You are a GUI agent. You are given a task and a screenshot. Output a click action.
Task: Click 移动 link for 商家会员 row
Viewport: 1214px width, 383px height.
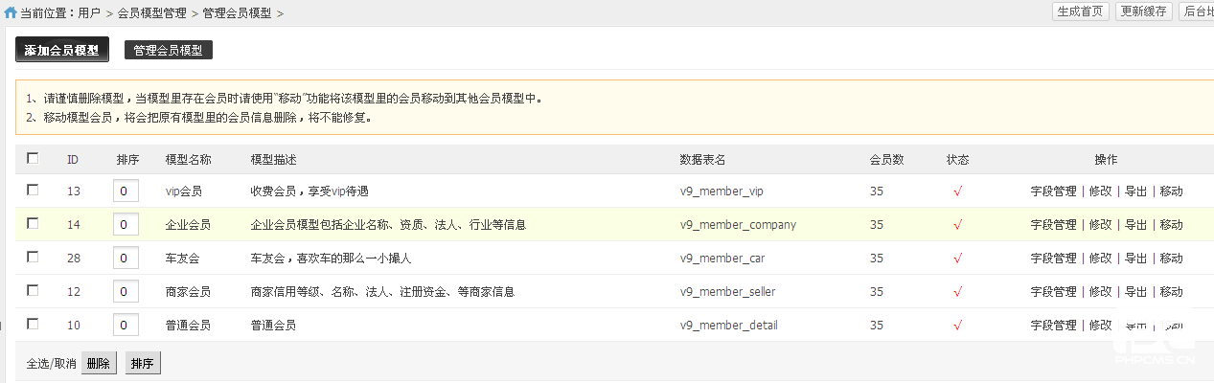pyautogui.click(x=1171, y=292)
